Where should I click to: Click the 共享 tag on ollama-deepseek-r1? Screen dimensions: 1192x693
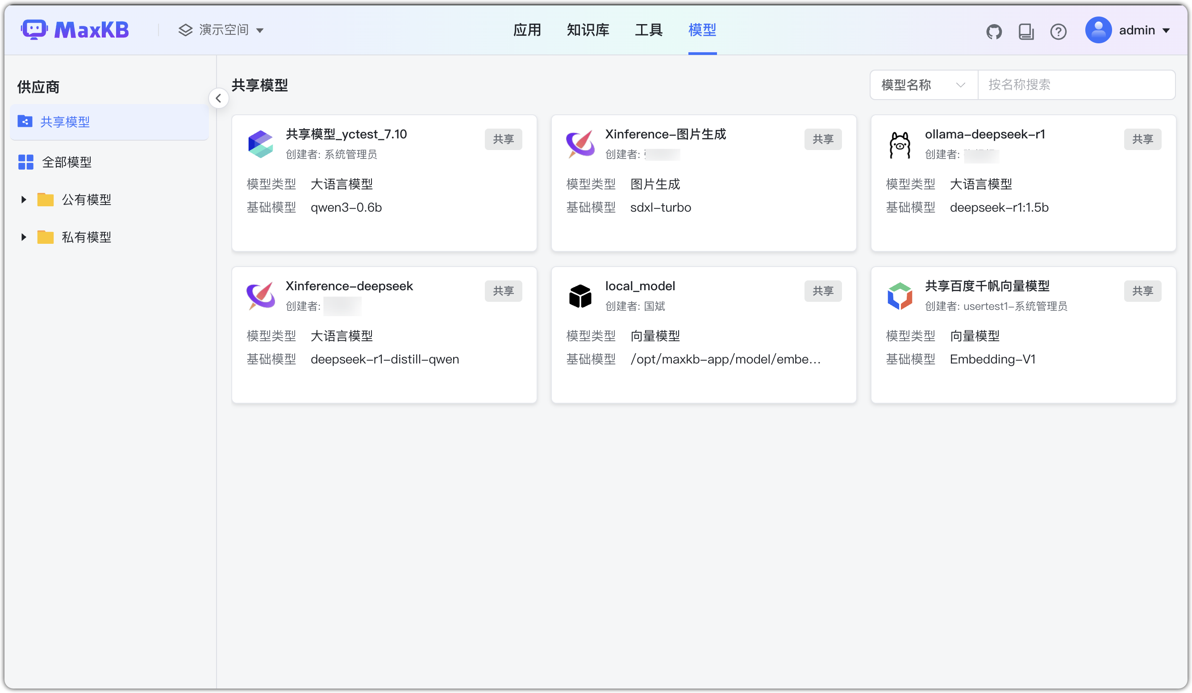click(x=1143, y=139)
